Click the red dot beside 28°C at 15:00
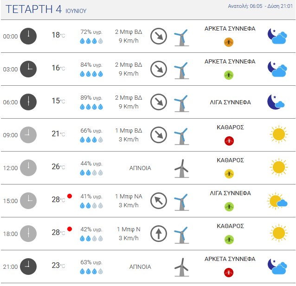The image size is (296, 286). (70, 196)
